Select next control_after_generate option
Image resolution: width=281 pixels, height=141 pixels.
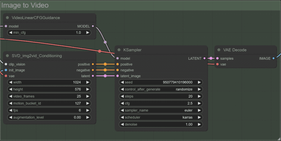click(199, 89)
